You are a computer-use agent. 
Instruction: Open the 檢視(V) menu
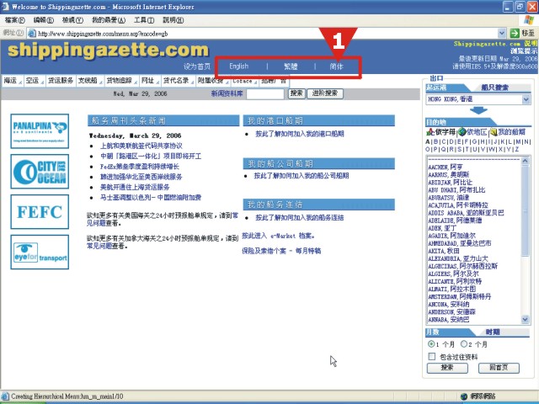[x=72, y=20]
